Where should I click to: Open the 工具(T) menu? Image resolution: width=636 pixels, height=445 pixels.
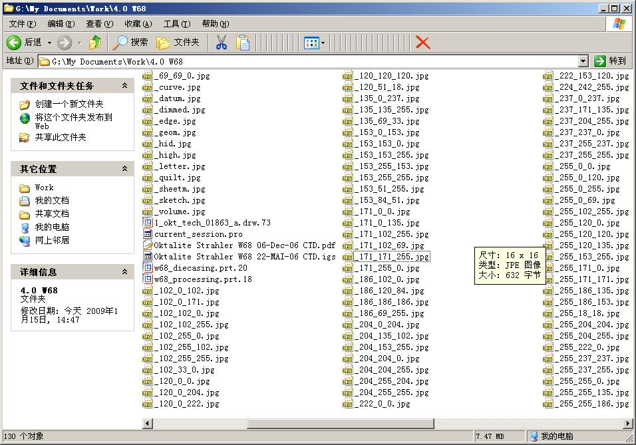coord(177,24)
